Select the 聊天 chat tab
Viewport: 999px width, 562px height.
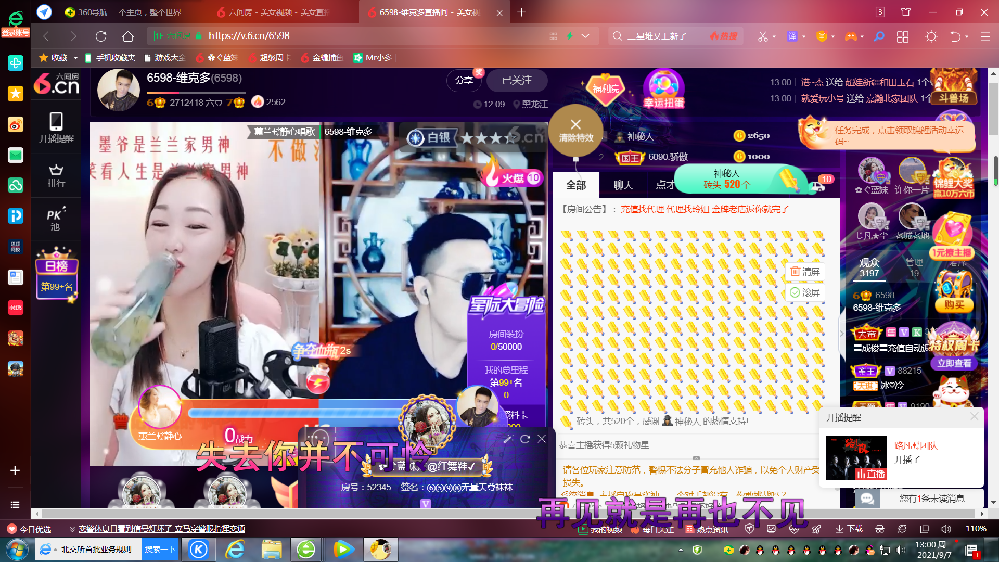coord(623,185)
